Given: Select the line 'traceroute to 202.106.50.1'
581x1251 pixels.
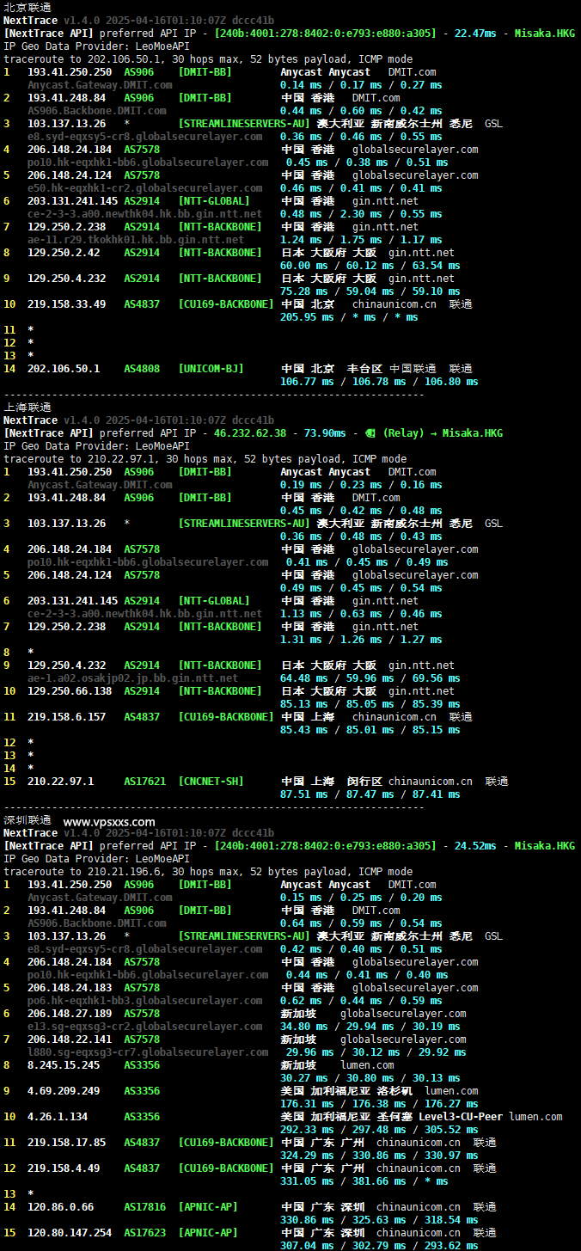Looking at the screenshot, I should pyautogui.click(x=208, y=59).
